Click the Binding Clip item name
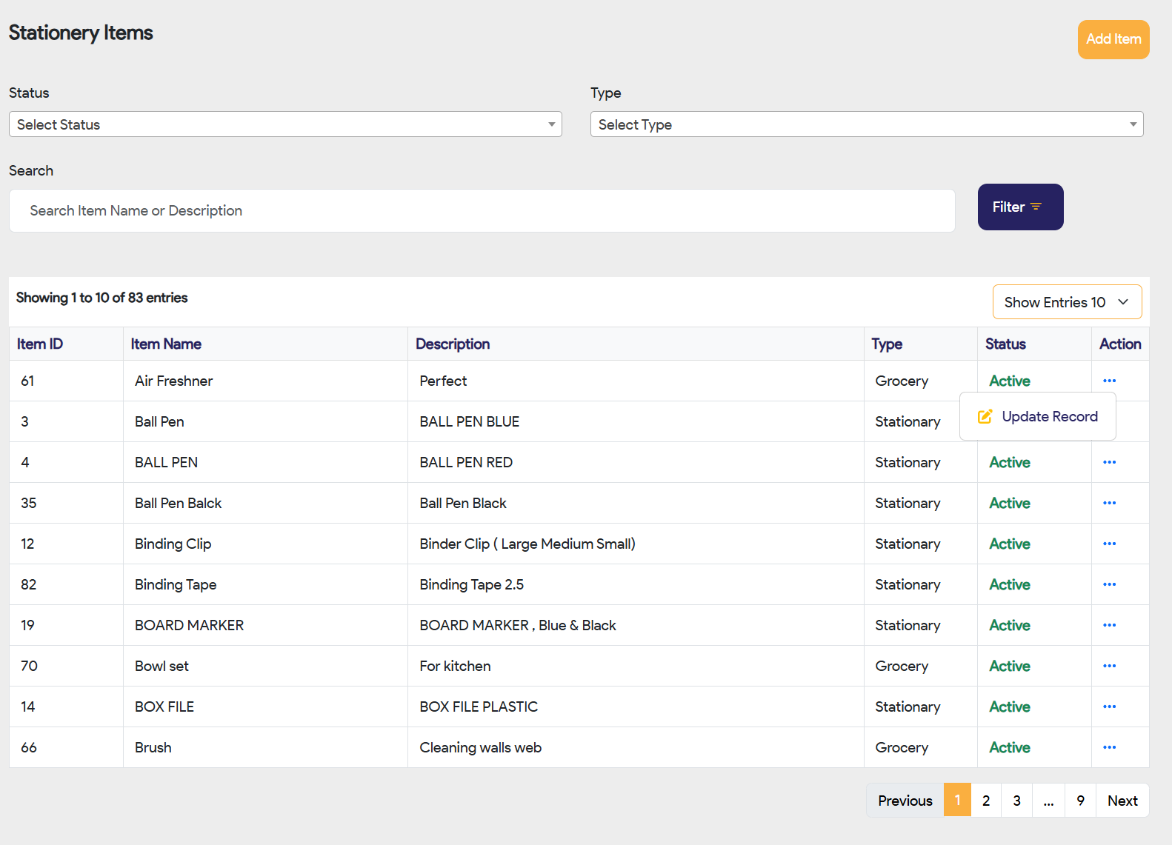Viewport: 1172px width, 845px height. tap(173, 544)
